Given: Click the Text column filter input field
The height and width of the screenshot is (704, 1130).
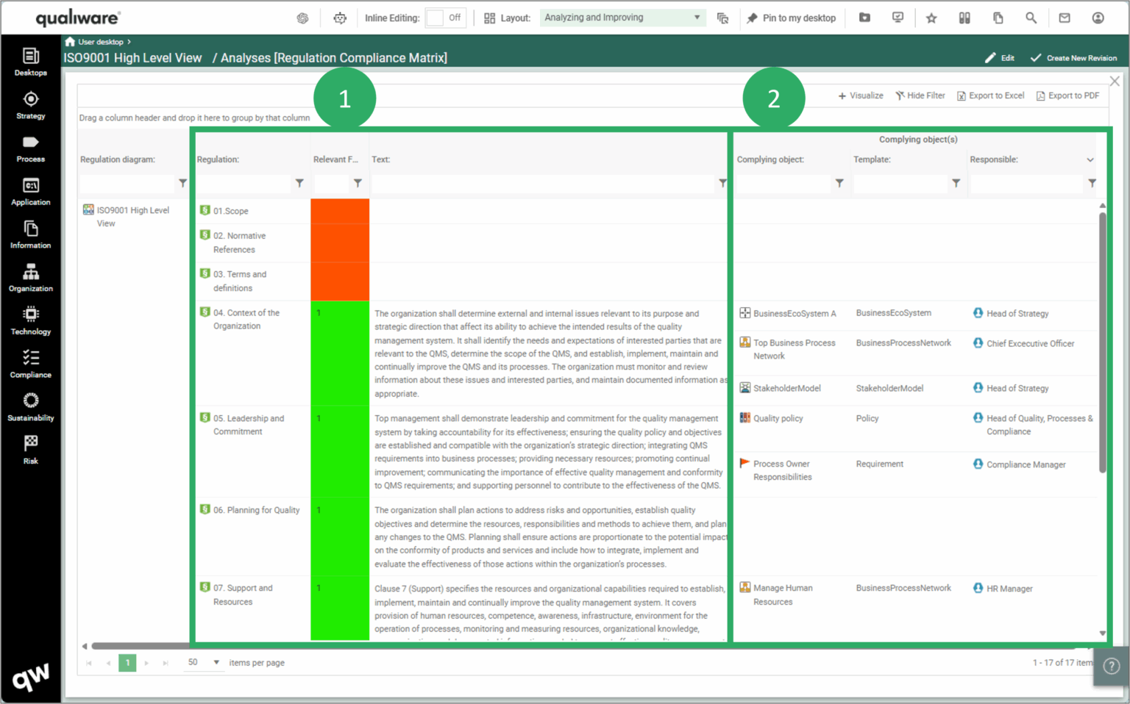Looking at the screenshot, I should pyautogui.click(x=543, y=183).
